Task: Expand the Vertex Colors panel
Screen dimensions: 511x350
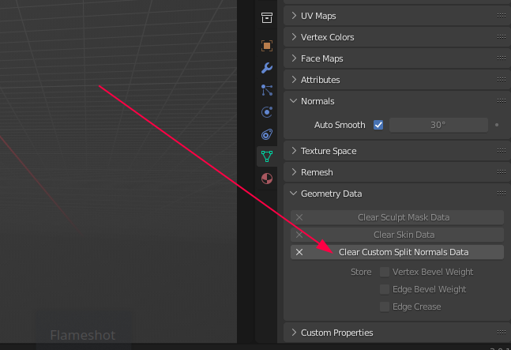Action: click(x=294, y=37)
